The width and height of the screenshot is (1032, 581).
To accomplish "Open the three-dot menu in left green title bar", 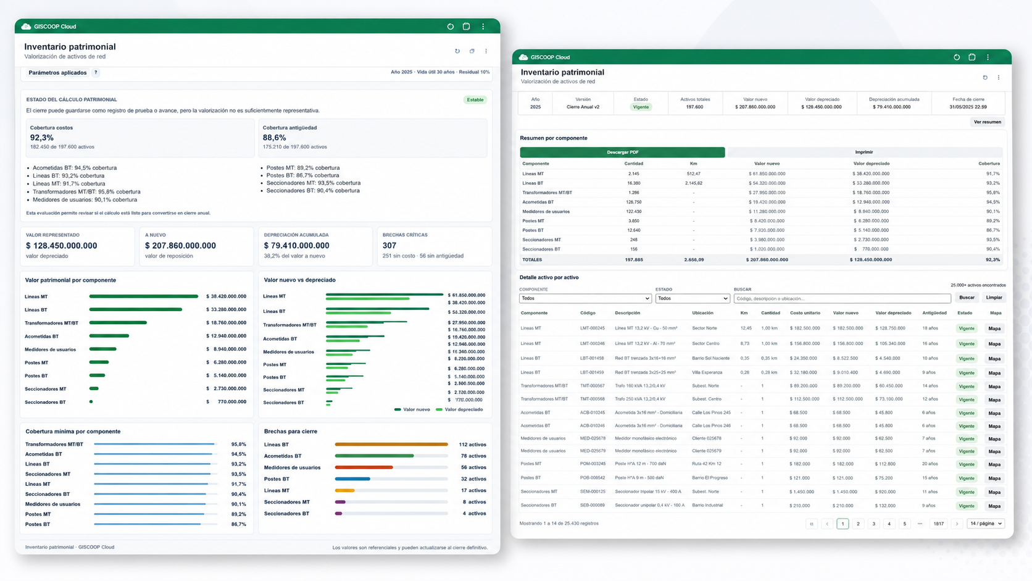I will pos(483,27).
